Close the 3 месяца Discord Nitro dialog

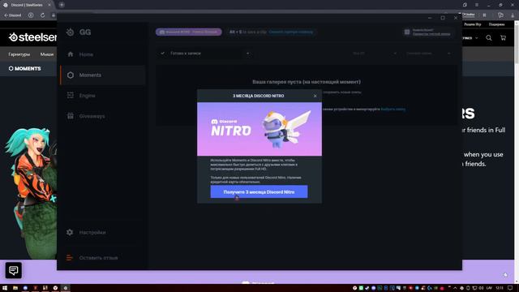pyautogui.click(x=315, y=96)
